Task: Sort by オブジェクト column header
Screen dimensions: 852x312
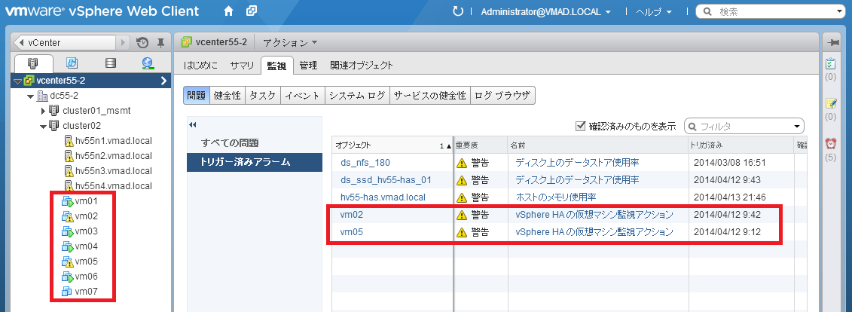Action: click(392, 145)
